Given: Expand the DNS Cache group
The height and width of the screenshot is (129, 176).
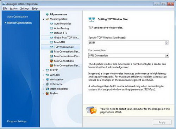Looking at the screenshot, I should [x=43, y=84].
